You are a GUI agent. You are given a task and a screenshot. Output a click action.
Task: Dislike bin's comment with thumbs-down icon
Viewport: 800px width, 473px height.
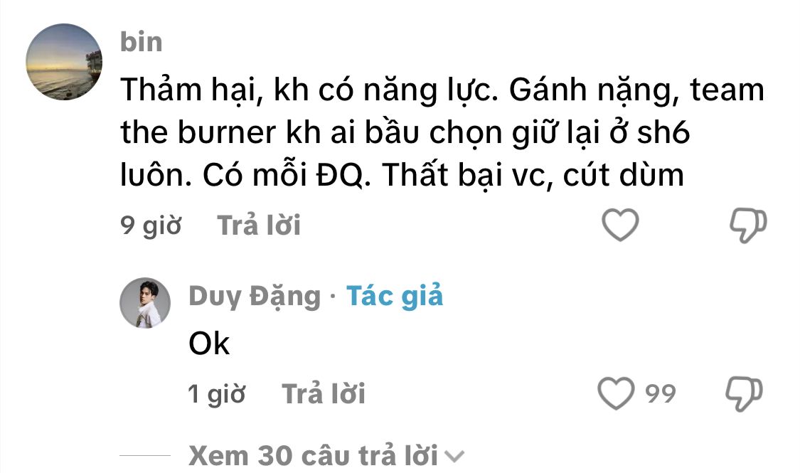tap(748, 225)
